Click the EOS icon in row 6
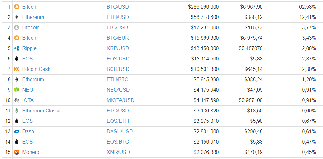Viewport: 323px width, 159px height. [x=17, y=59]
